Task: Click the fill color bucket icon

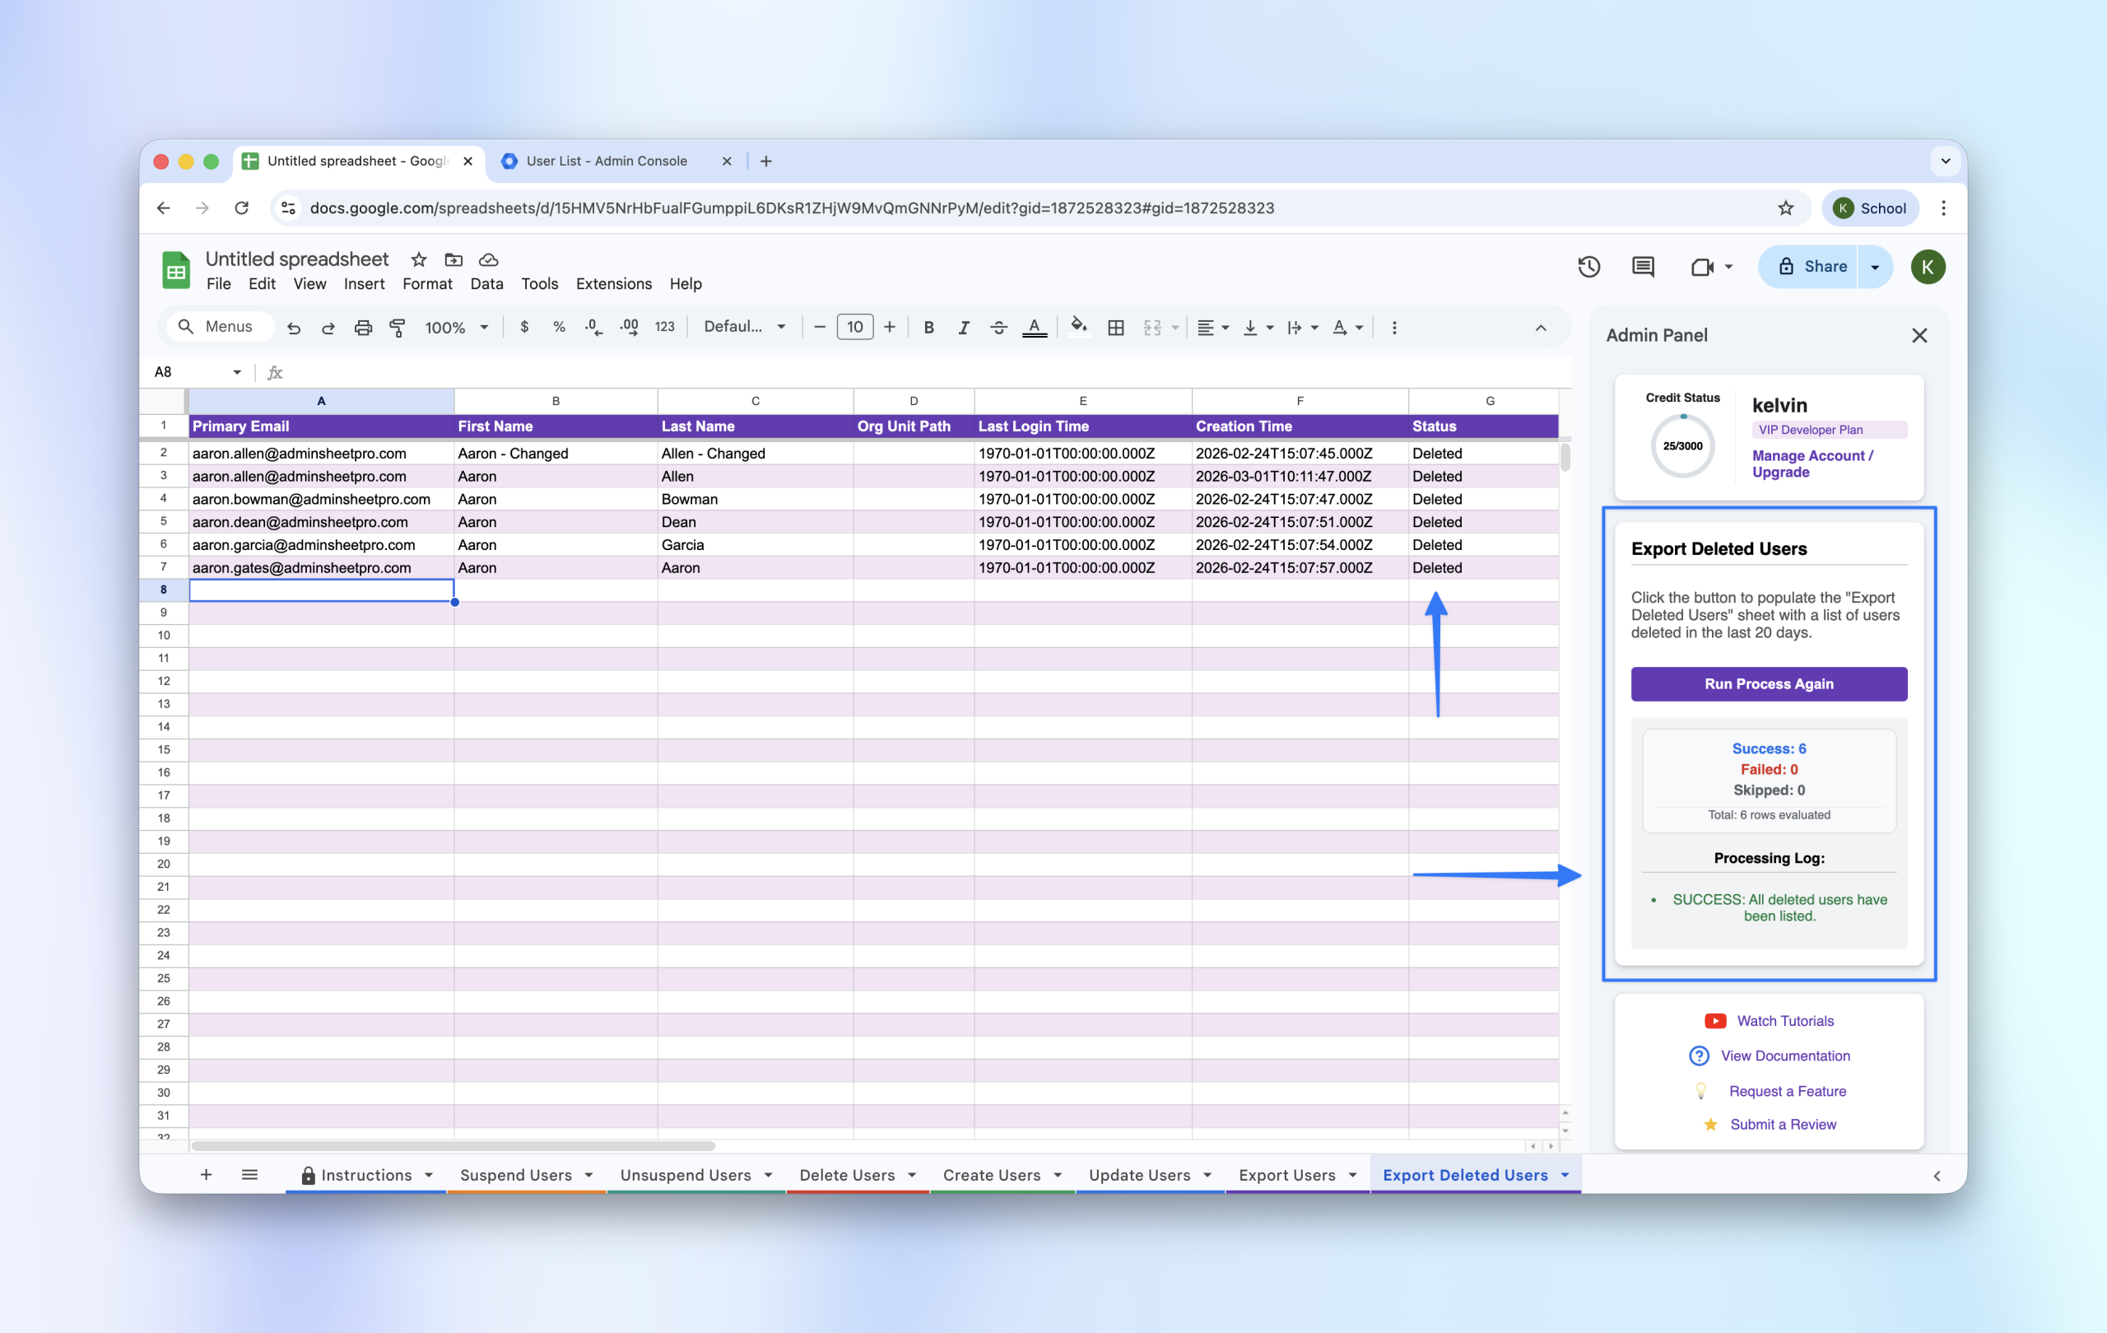Action: point(1079,327)
